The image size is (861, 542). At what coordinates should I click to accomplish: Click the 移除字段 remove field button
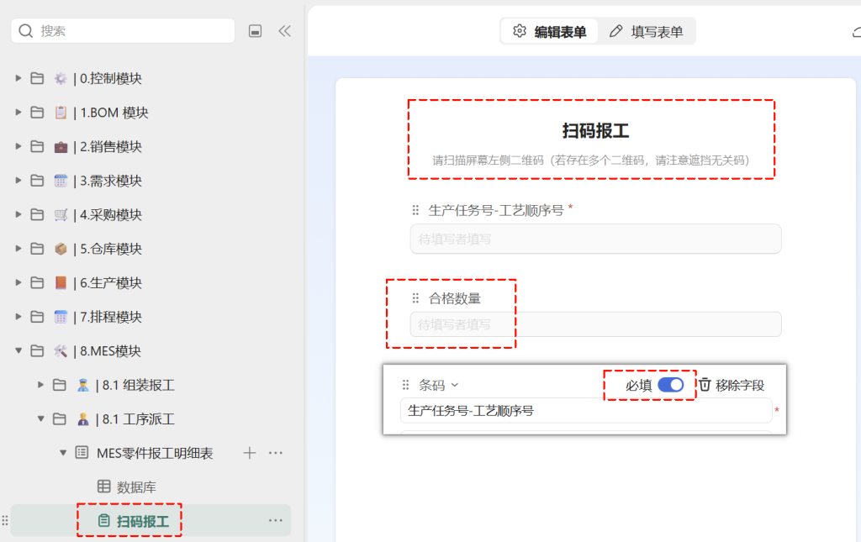click(x=732, y=385)
